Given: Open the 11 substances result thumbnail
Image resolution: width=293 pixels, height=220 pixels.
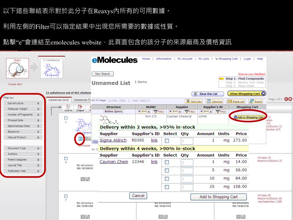Looking at the screenshot, I should pos(52,68).
